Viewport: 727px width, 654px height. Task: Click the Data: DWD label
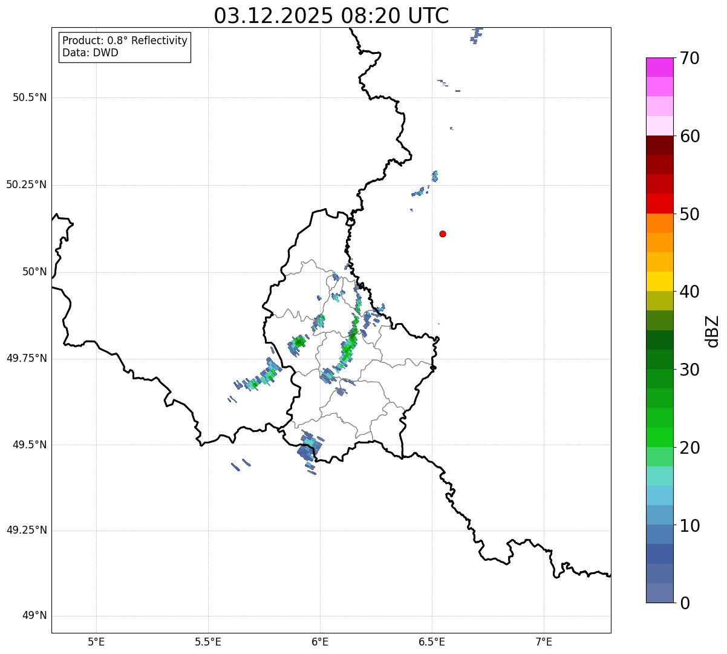click(x=90, y=53)
